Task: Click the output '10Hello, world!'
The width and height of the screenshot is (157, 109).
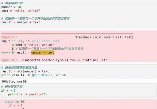Action: pyautogui.click(x=14, y=81)
